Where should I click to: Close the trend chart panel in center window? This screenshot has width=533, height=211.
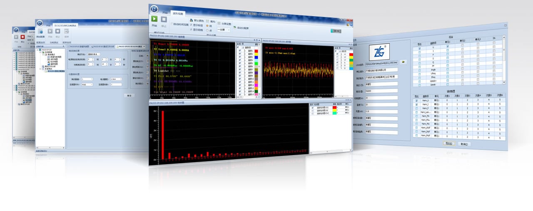260,39
